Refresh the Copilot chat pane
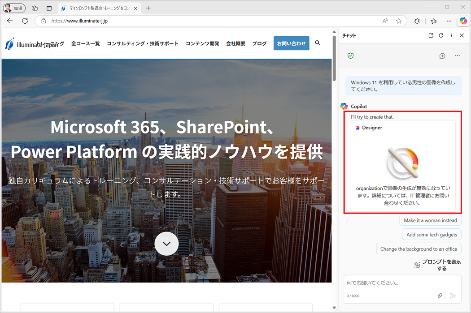Image resolution: width=471 pixels, height=313 pixels. click(x=441, y=35)
